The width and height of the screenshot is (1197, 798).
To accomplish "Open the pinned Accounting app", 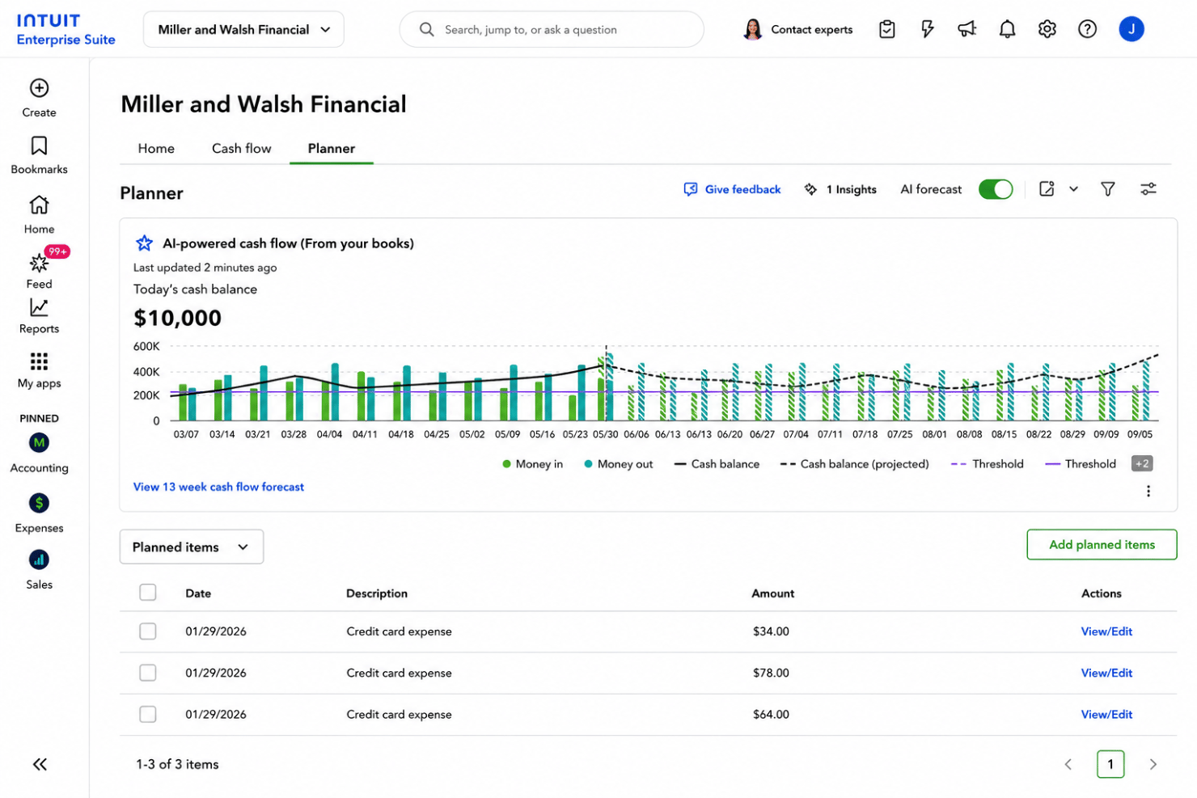I will pos(39,453).
